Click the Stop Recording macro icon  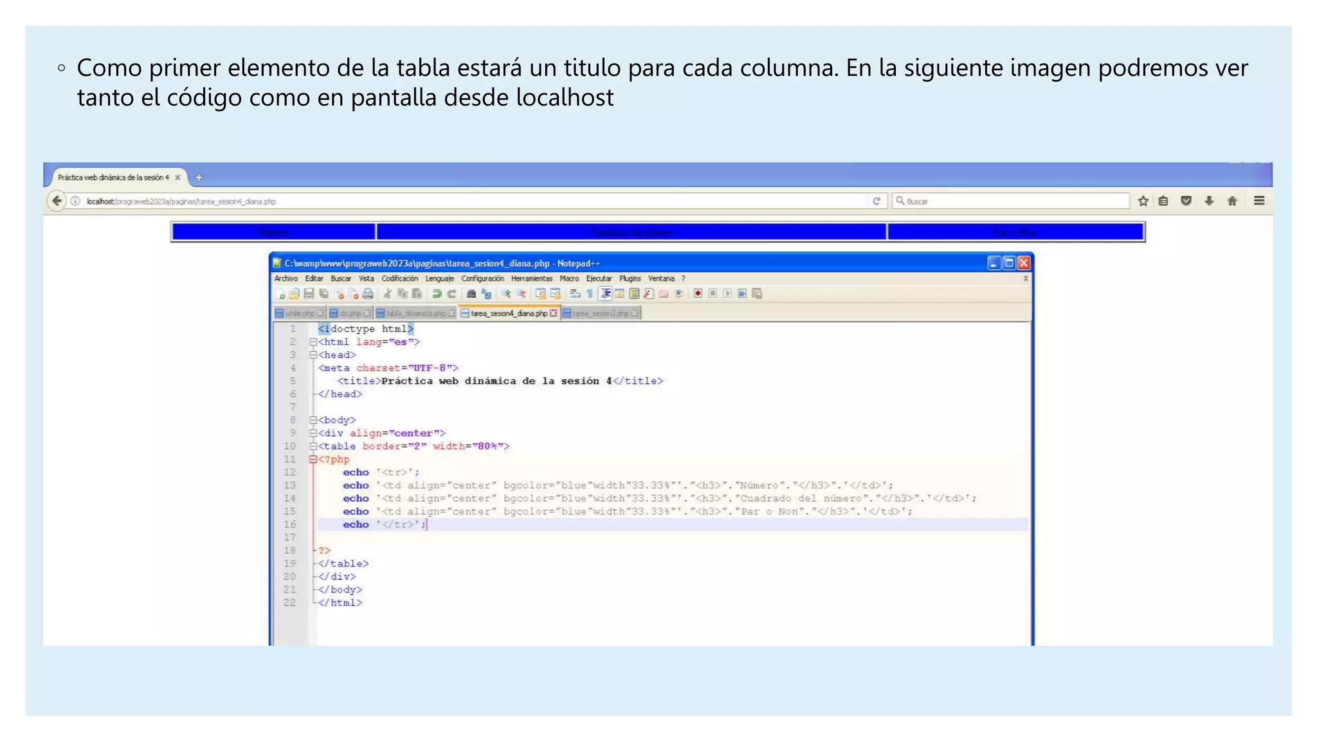713,294
